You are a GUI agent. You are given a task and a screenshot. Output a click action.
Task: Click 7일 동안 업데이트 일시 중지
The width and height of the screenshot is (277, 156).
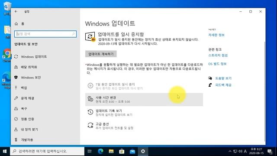144,86
